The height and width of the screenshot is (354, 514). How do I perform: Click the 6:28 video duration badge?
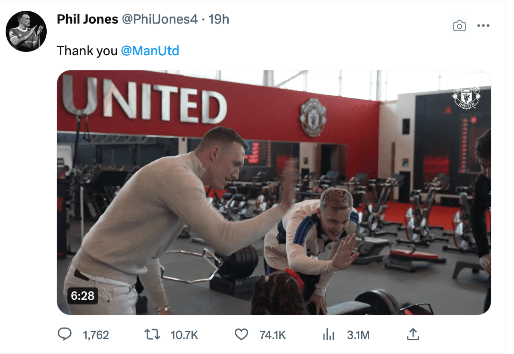tap(83, 295)
